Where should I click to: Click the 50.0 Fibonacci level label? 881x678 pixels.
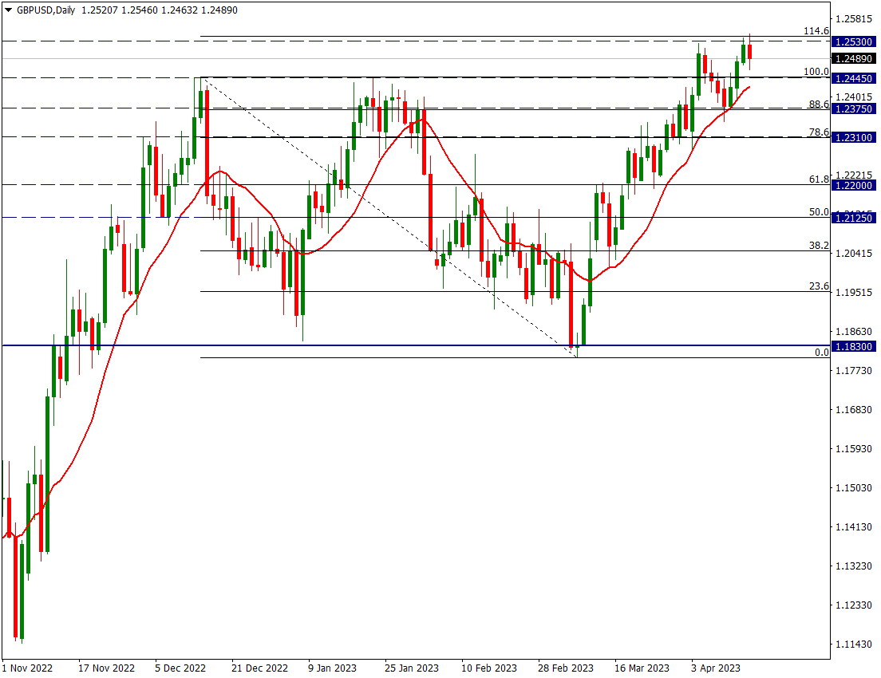(x=819, y=211)
